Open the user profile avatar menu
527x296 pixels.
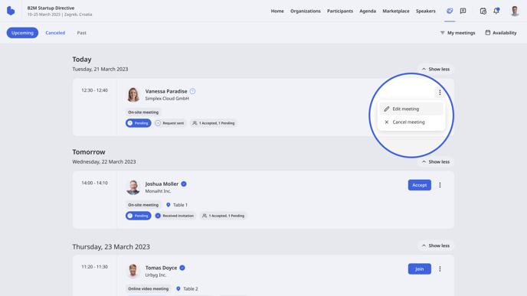click(x=515, y=11)
